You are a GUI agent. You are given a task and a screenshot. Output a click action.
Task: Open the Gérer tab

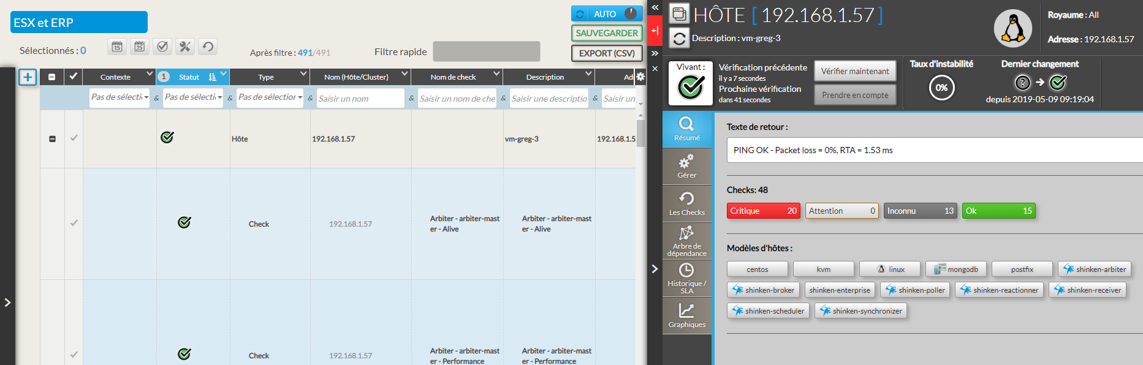coord(687,167)
